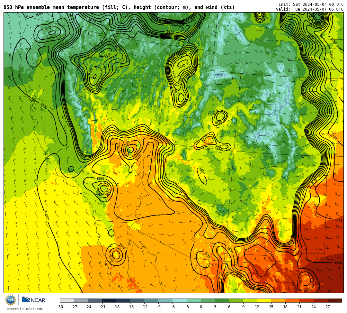
Task: Pick the color swatch between 3 and 6
Action: click(x=222, y=300)
